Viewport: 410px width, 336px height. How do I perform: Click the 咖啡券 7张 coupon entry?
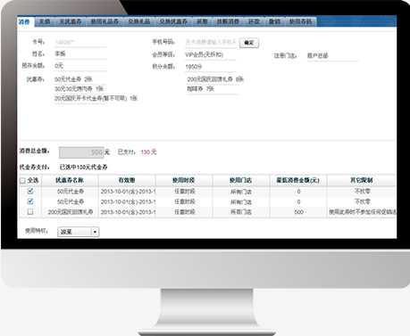click(200, 89)
